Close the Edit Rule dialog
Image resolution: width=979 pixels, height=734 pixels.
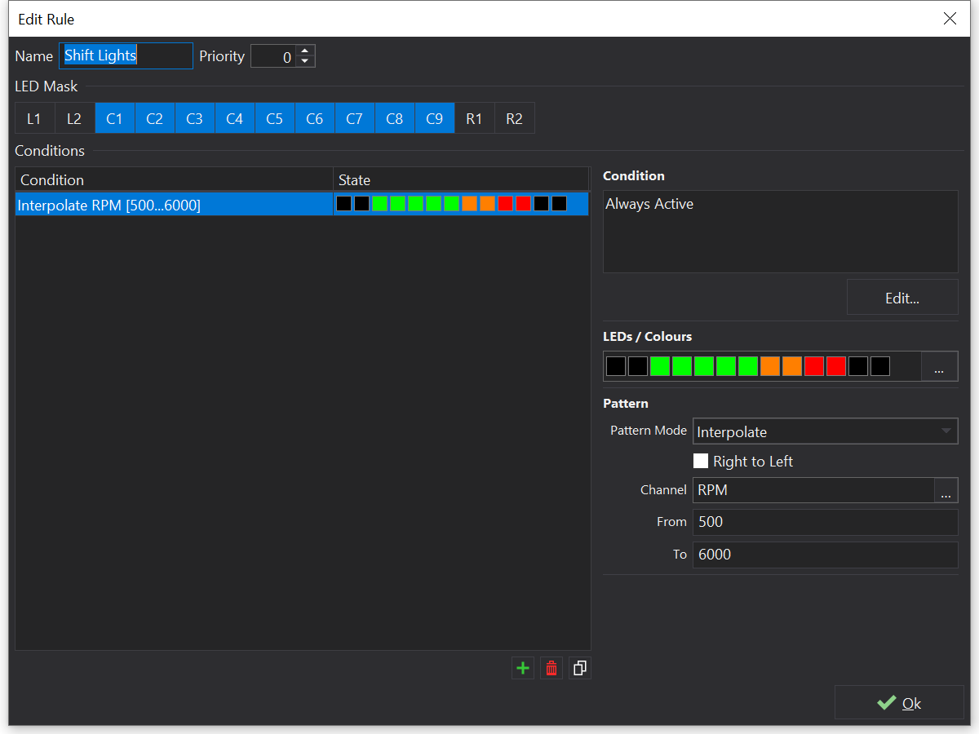pyautogui.click(x=950, y=19)
